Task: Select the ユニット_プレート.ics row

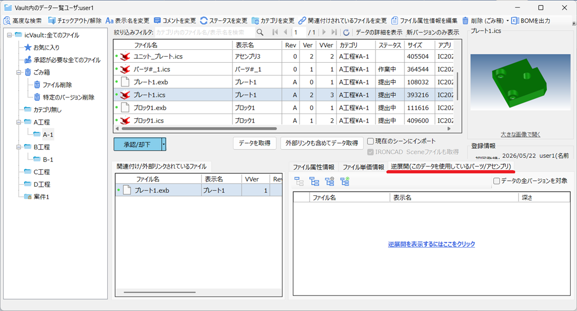Action: point(283,56)
